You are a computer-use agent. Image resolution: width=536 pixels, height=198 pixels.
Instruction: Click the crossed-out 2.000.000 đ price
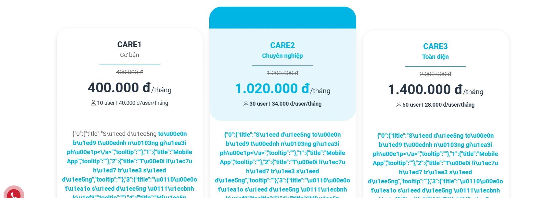tap(435, 74)
